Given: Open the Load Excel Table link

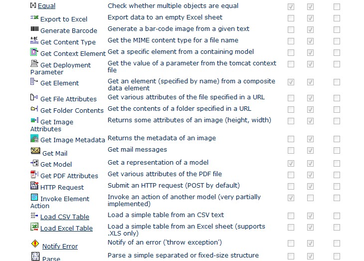Looking at the screenshot, I should click(x=66, y=228).
